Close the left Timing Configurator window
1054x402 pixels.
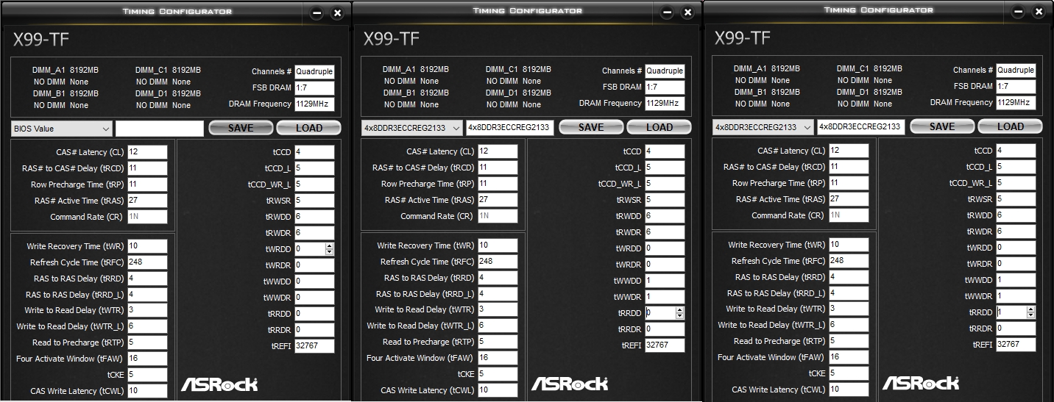pyautogui.click(x=337, y=13)
